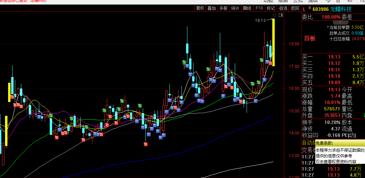
Task: Activate the 画线 drawing tool
Action: tap(247, 8)
